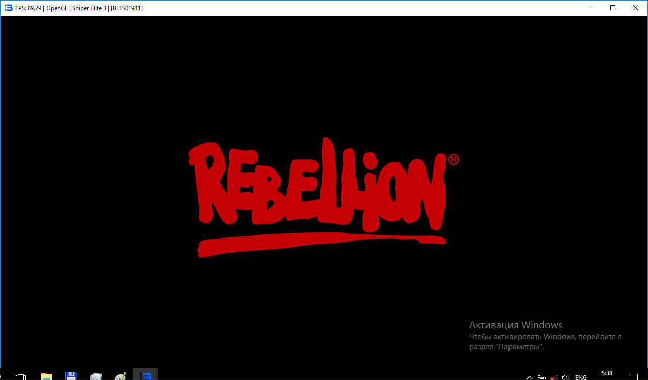Minimize the Sniper Elite 3 window
648x380 pixels.
coord(589,8)
